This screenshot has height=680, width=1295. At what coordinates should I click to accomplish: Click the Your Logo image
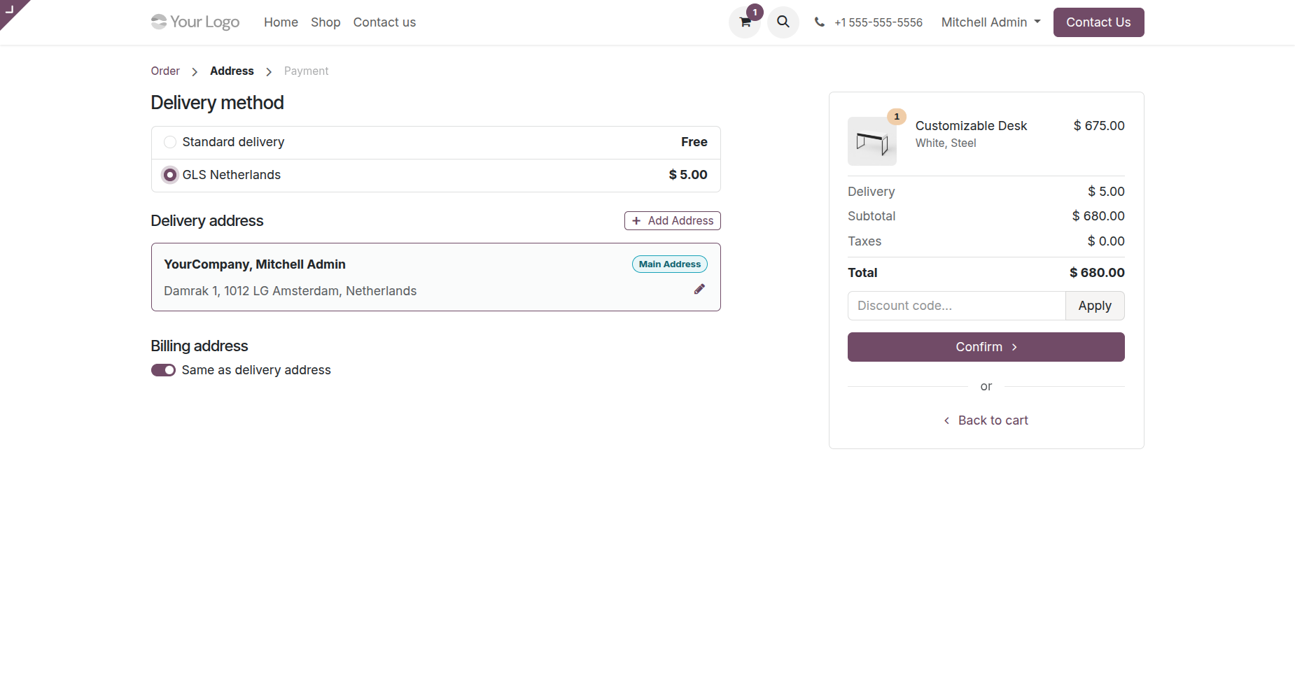pos(195,22)
